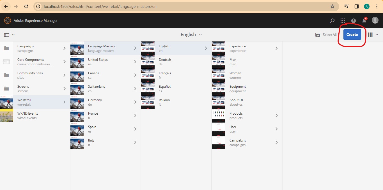Click the Create button

pos(352,34)
